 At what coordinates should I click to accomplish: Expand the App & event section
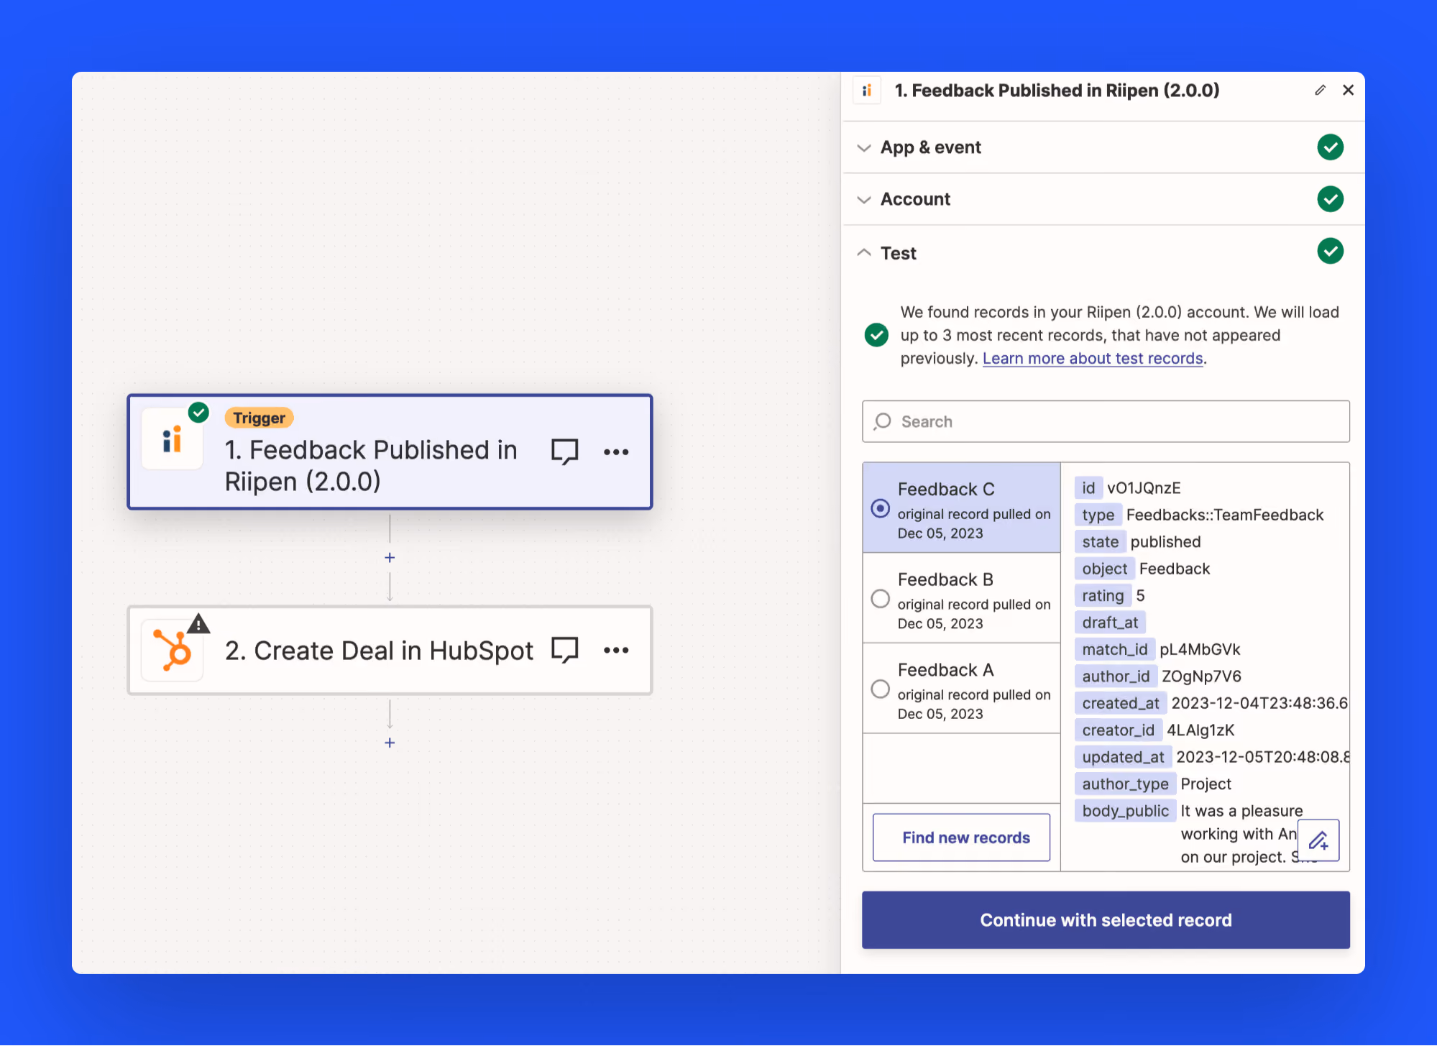pyautogui.click(x=1103, y=147)
